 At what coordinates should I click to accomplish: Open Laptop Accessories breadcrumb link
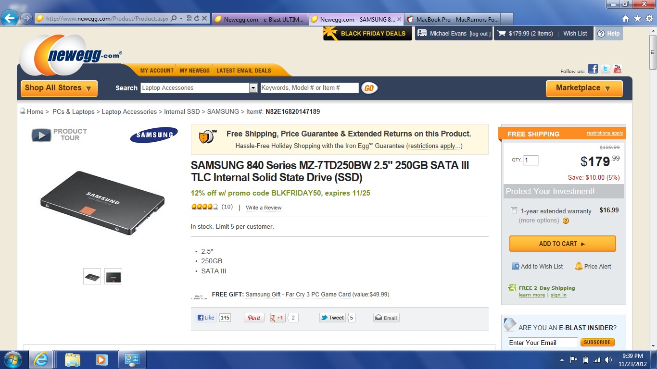(x=129, y=111)
